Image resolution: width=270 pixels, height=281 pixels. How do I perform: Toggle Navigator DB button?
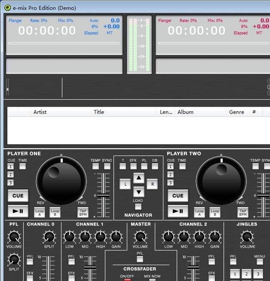tap(155, 166)
